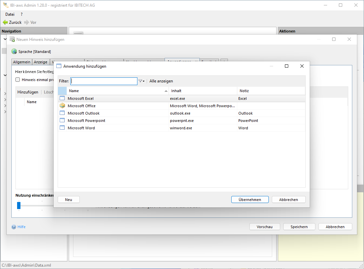Click the Microsoft Office package icon

(x=62, y=106)
